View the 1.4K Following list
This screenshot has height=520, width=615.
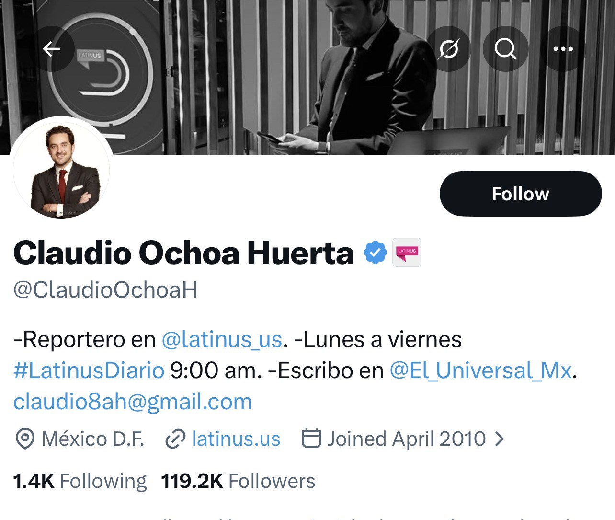pos(80,481)
